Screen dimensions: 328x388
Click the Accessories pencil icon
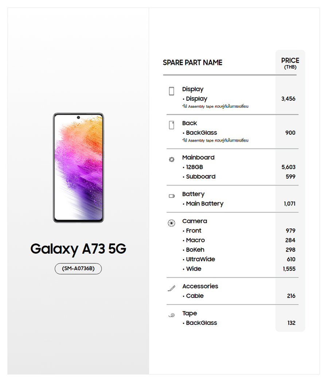171,288
